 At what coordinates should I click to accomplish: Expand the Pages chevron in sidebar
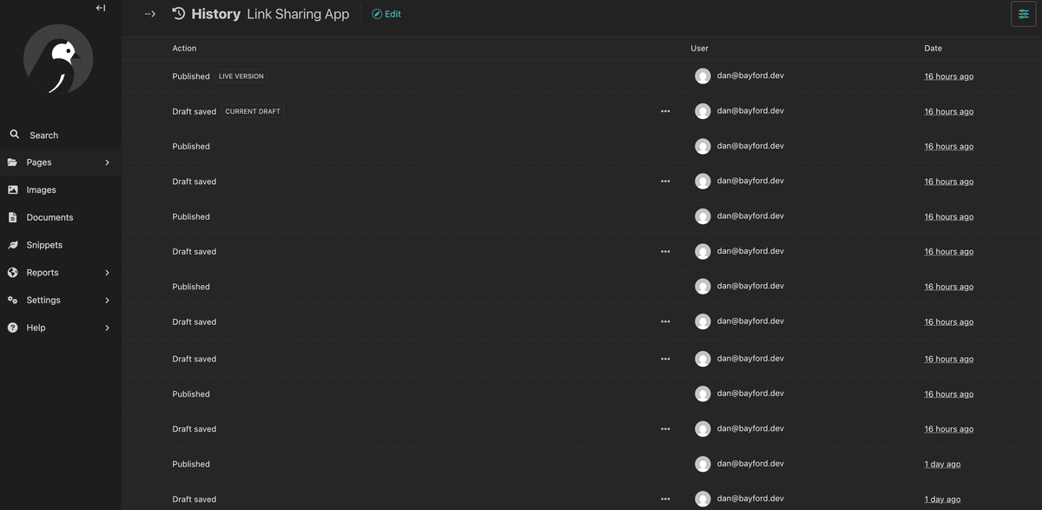pyautogui.click(x=107, y=162)
